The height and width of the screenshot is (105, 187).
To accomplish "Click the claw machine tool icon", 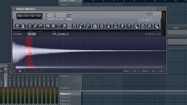I will coord(102,27).
